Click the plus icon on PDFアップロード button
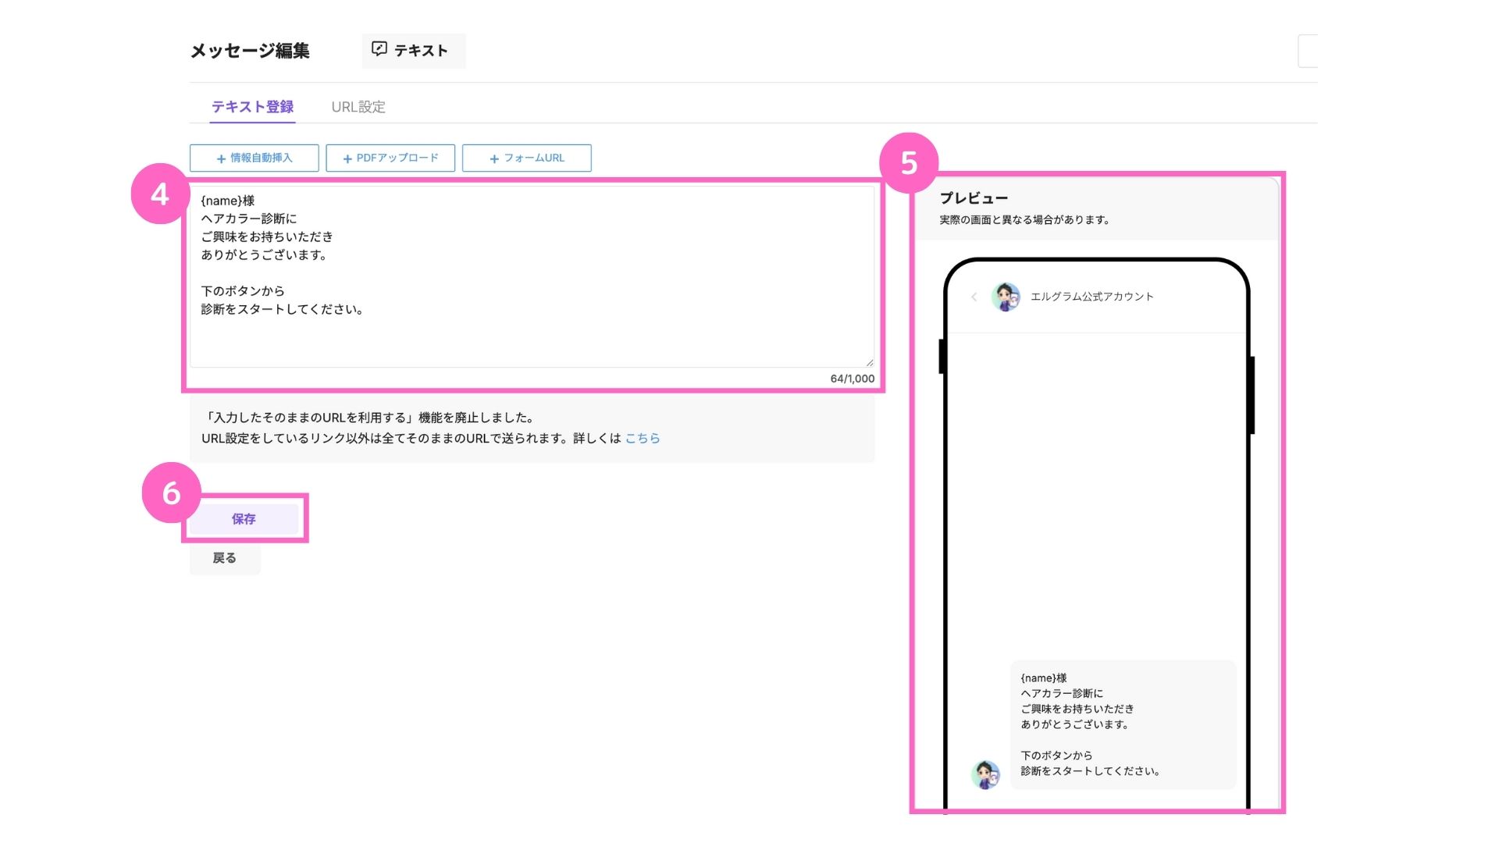 (x=347, y=158)
